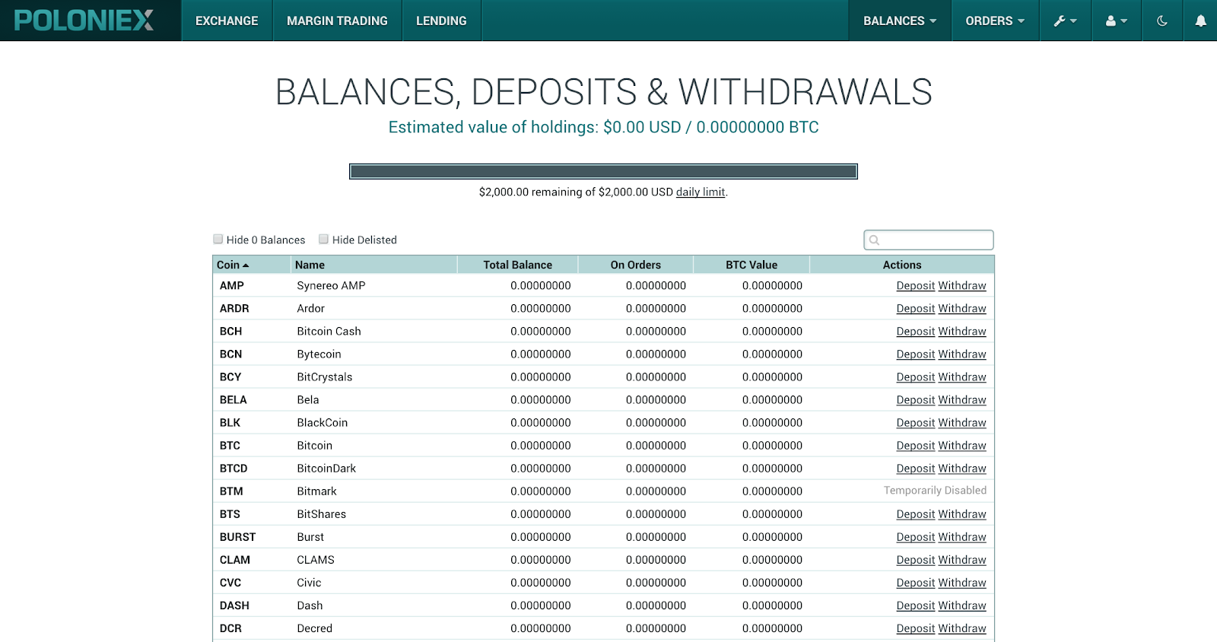Open the Exchange tab

227,21
